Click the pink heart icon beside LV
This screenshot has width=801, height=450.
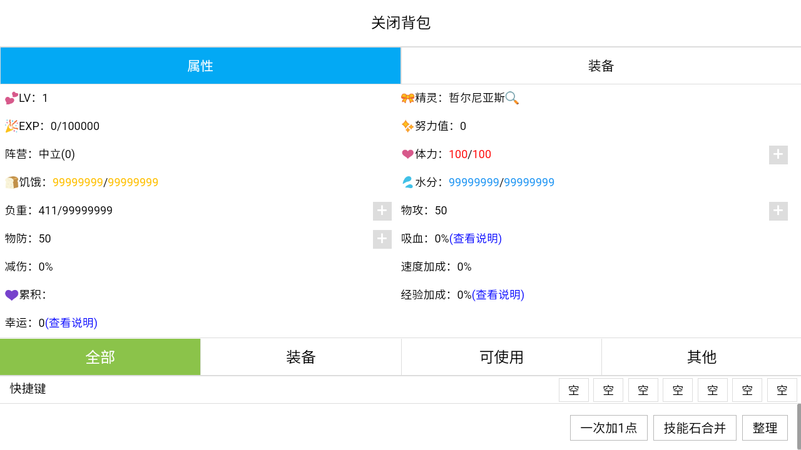coord(11,97)
